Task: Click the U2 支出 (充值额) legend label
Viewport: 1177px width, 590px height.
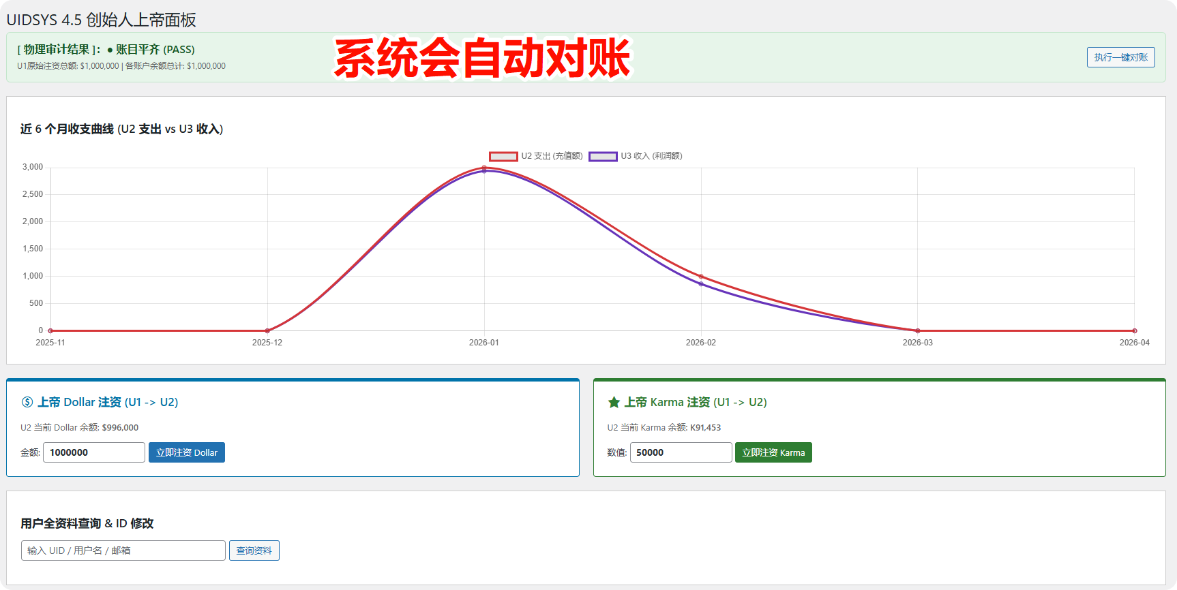Action: (x=552, y=156)
